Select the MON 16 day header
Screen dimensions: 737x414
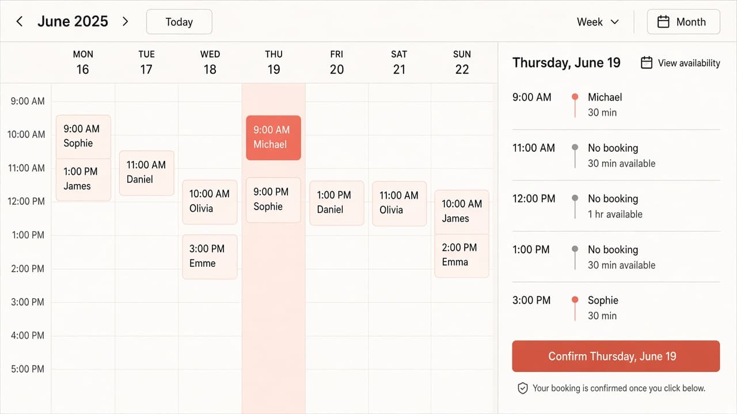(x=83, y=62)
